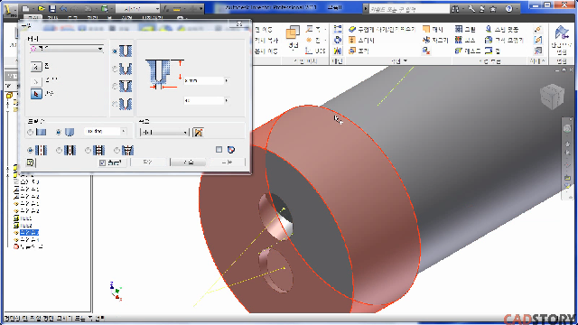Click the hole depth value input field
The width and height of the screenshot is (578, 325).
[x=204, y=80]
